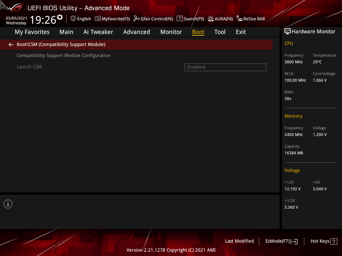This screenshot has height=256, width=342.
Task: Click BCLK value 100.00 MHz
Action: [295, 80]
